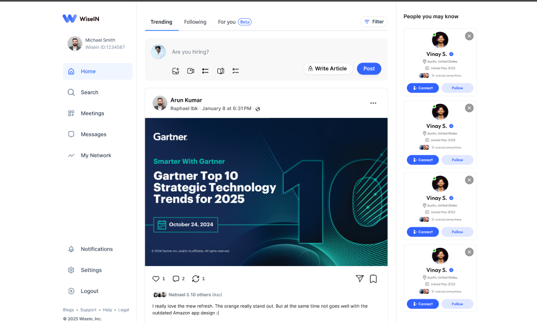The height and width of the screenshot is (322, 537).
Task: Click the 'Wisein ID:1234567' text
Action: [105, 47]
